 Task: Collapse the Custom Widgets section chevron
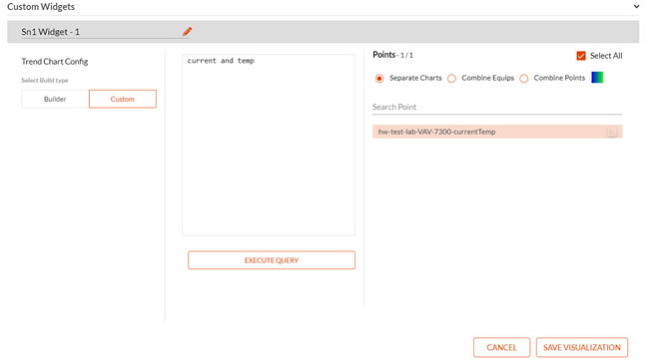(x=636, y=7)
